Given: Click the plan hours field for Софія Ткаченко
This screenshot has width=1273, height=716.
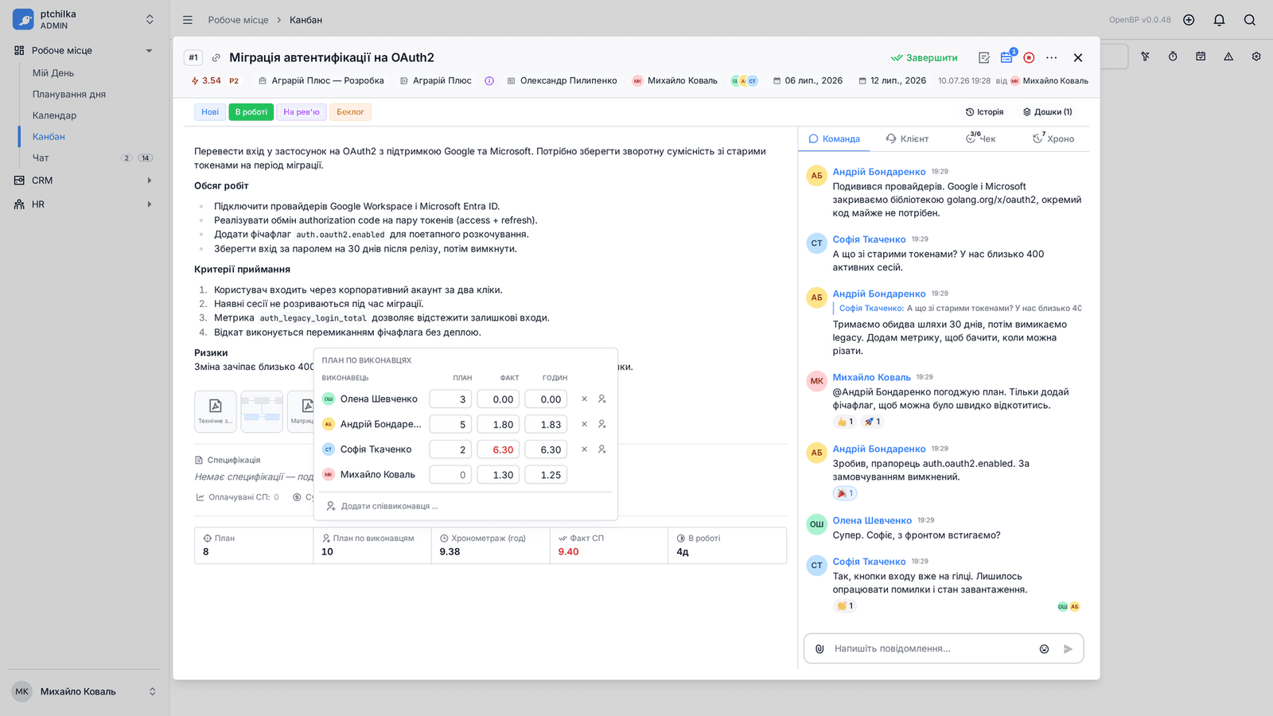Looking at the screenshot, I should 450,449.
